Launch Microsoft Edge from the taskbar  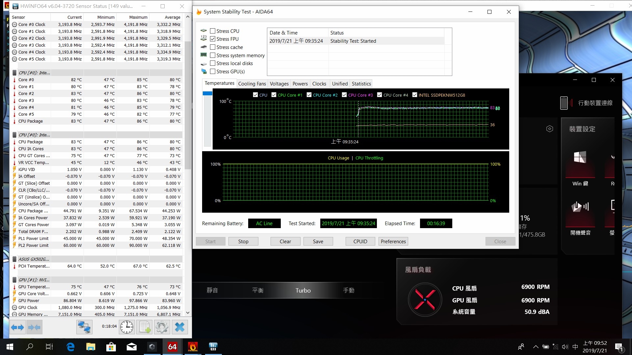point(70,347)
